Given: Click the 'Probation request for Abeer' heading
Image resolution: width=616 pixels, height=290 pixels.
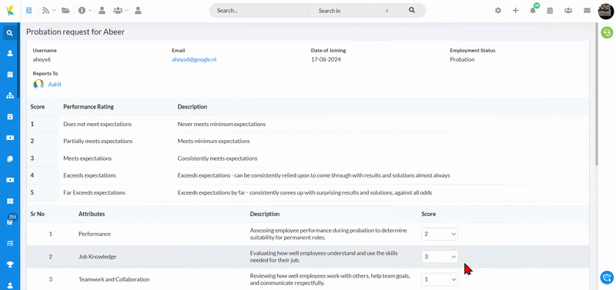Looking at the screenshot, I should point(75,32).
